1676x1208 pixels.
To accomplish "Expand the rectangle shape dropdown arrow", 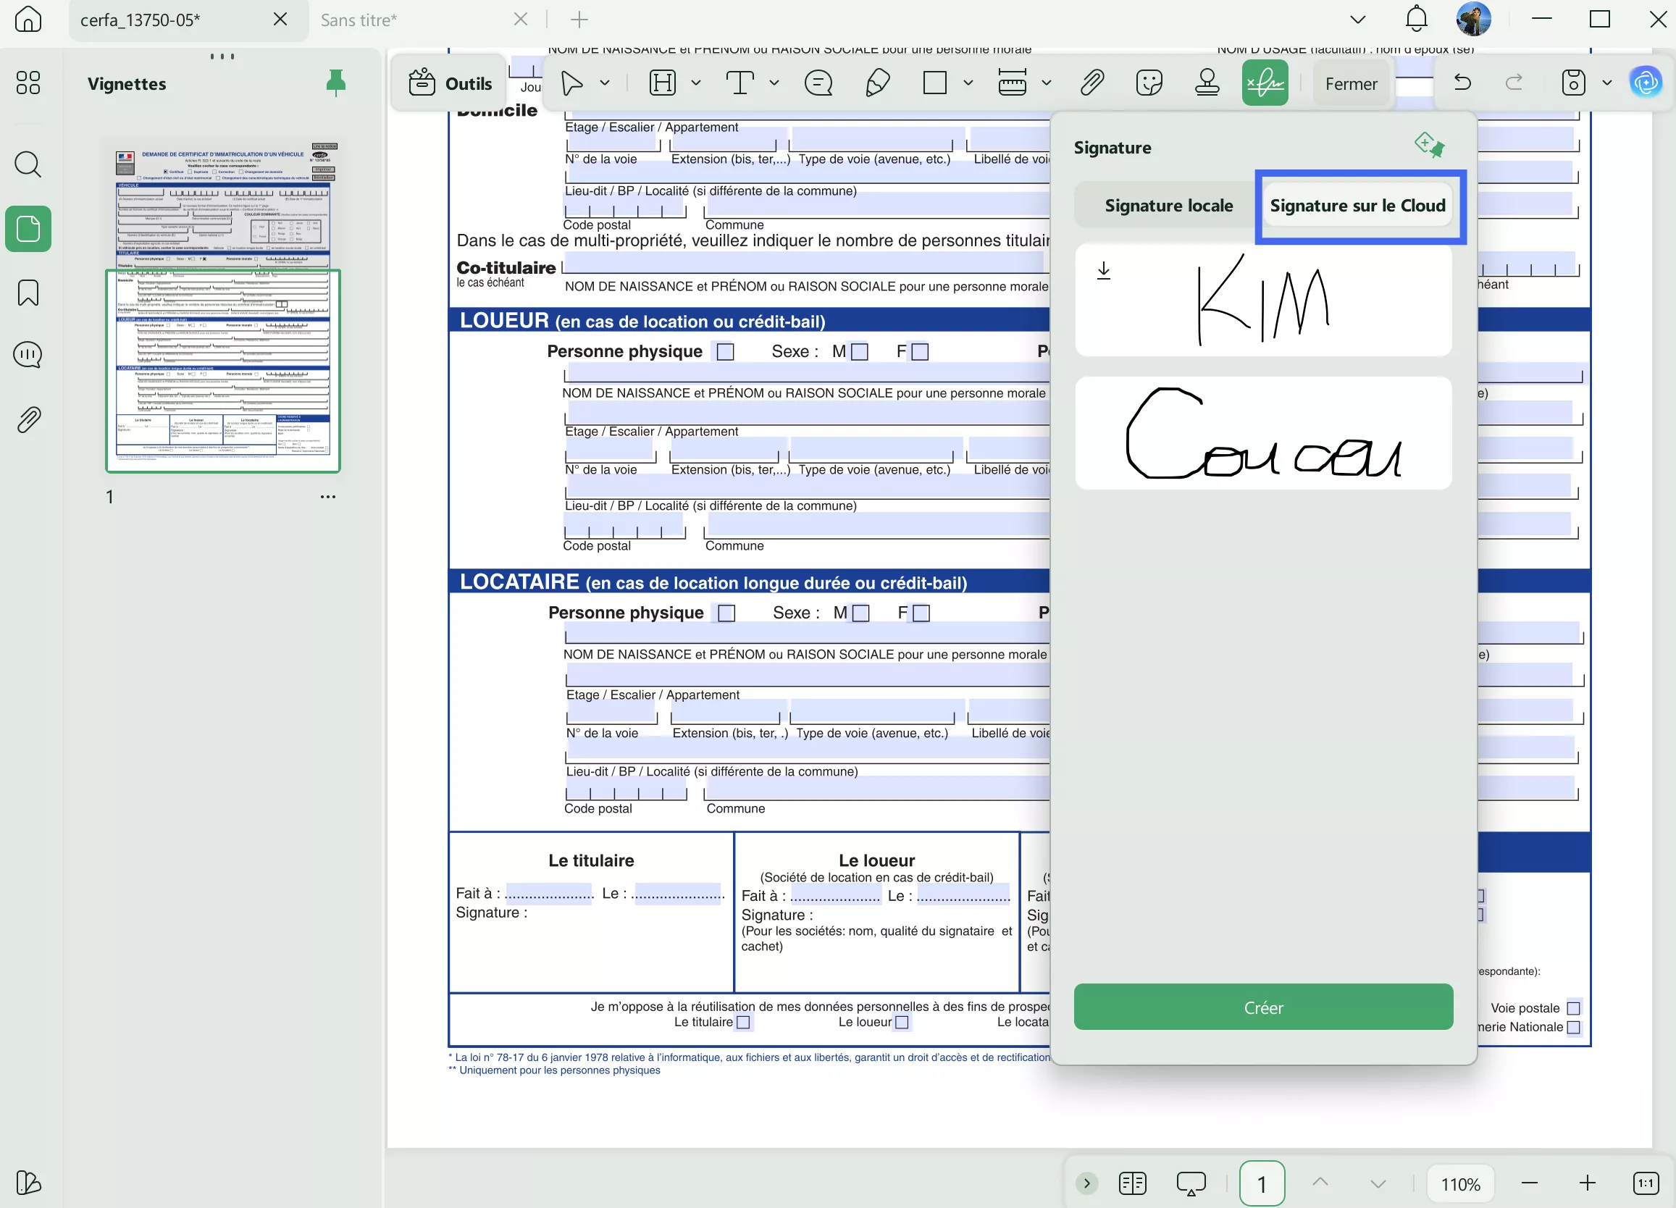I will tap(968, 83).
